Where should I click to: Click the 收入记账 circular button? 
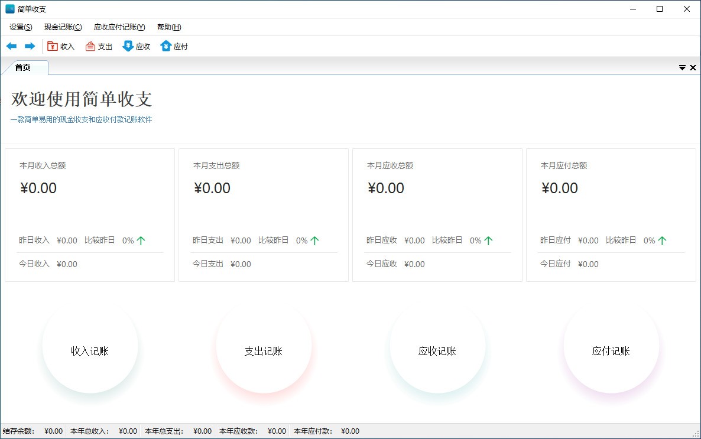pos(90,350)
